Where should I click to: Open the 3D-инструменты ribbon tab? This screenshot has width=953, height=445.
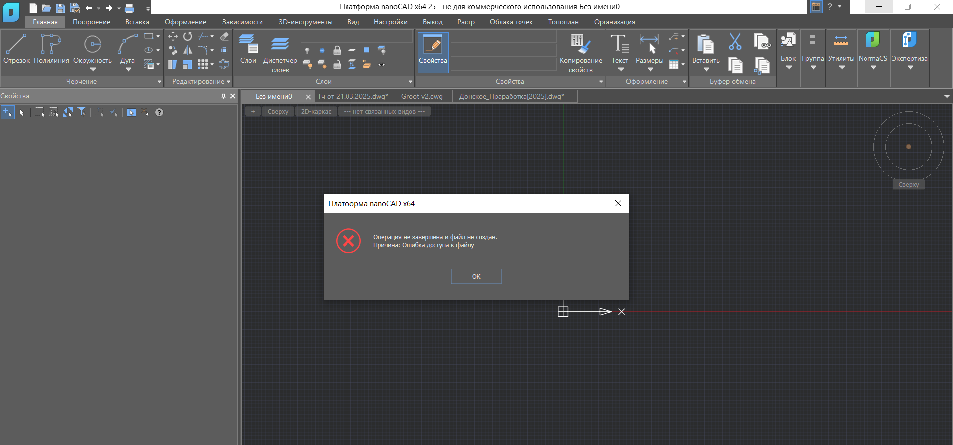[x=305, y=22]
